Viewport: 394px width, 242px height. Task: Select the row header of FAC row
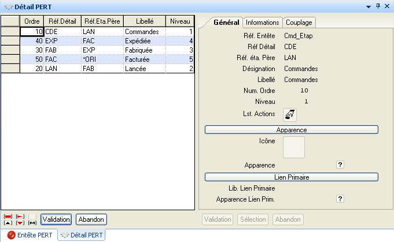point(10,59)
